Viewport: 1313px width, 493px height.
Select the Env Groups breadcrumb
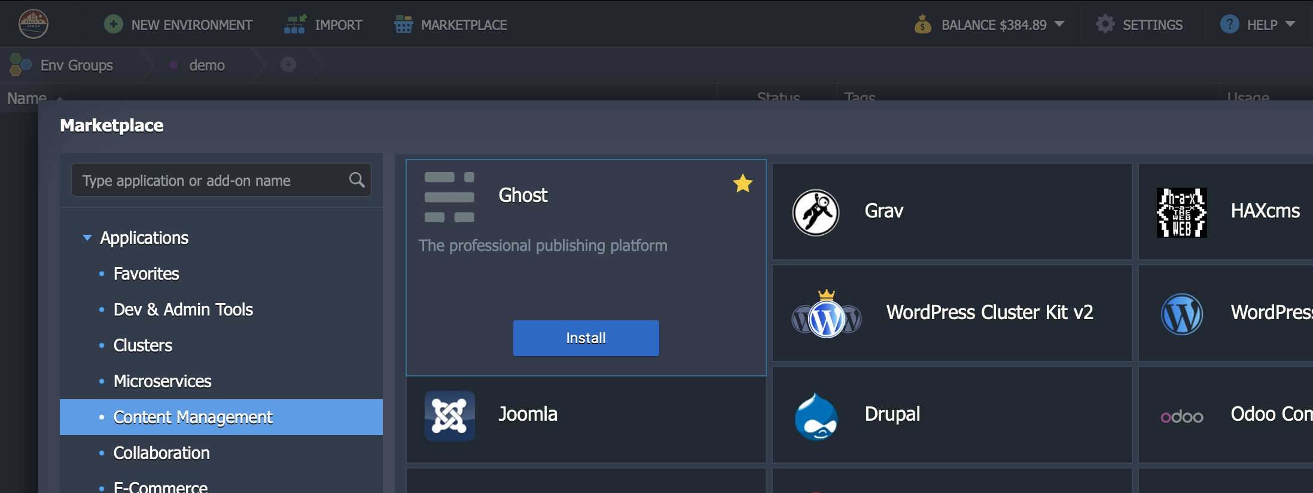(x=77, y=65)
